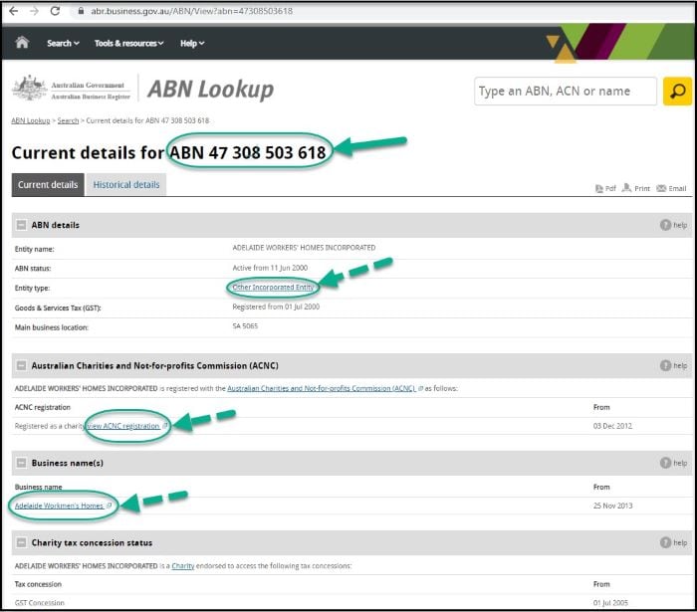This screenshot has width=697, height=612.
Task: Open the ACNC commission website link
Action: coord(322,388)
